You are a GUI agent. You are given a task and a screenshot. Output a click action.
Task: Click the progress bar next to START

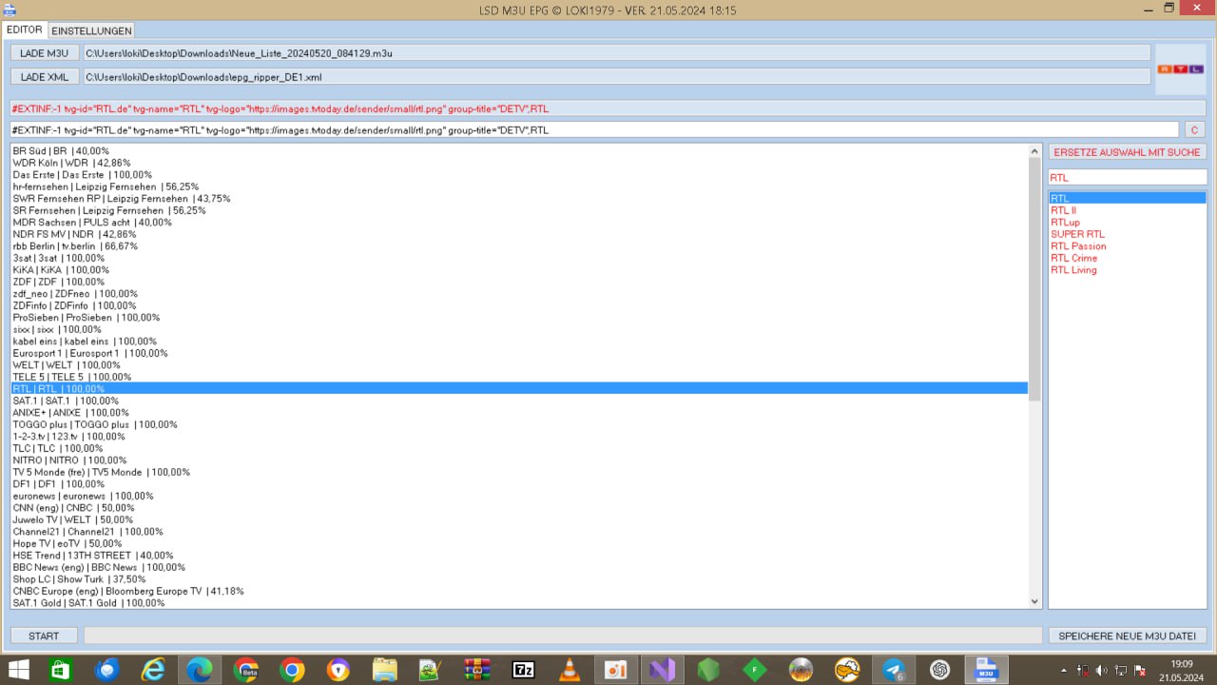(x=563, y=636)
